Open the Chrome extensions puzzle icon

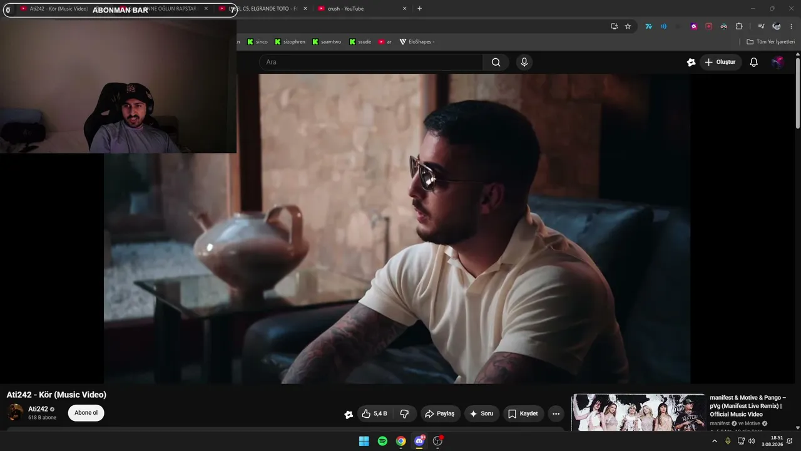(739, 26)
